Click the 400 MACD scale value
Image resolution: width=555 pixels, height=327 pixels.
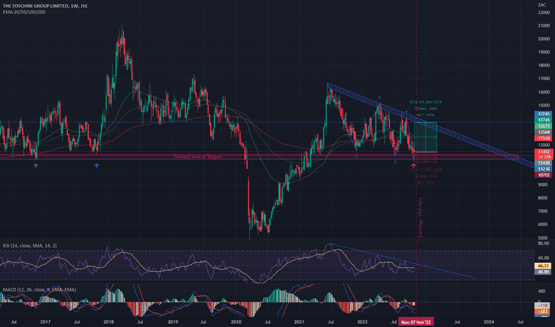point(541,291)
